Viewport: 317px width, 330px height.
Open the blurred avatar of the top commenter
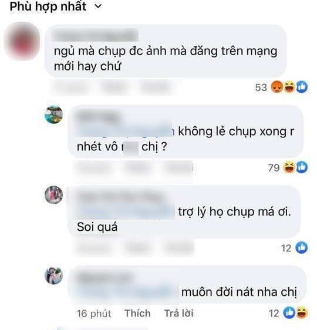[x=22, y=41]
